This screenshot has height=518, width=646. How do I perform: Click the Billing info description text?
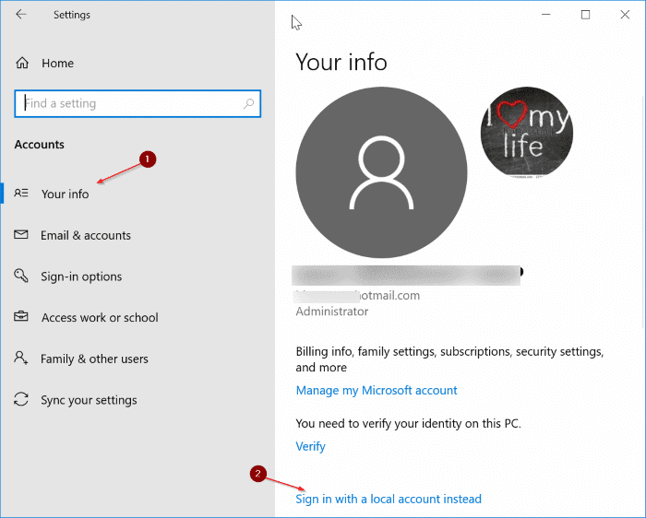click(450, 359)
